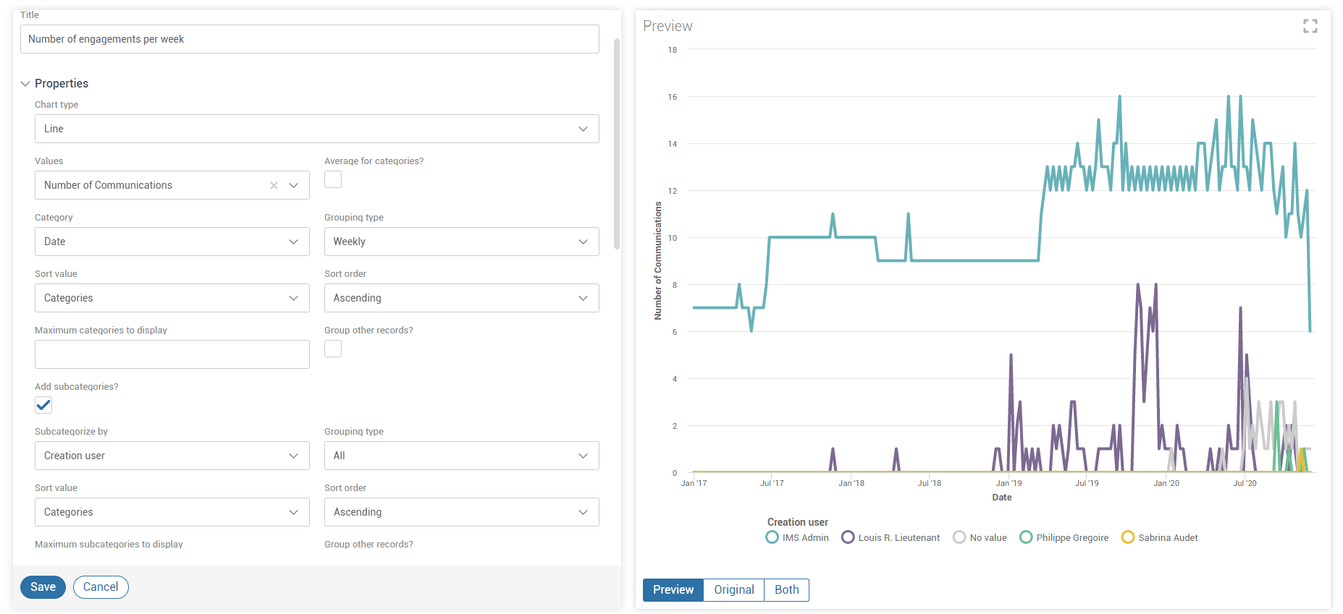Clear the Number of Communications value
This screenshot has height=614, width=1343.
pyautogui.click(x=274, y=186)
